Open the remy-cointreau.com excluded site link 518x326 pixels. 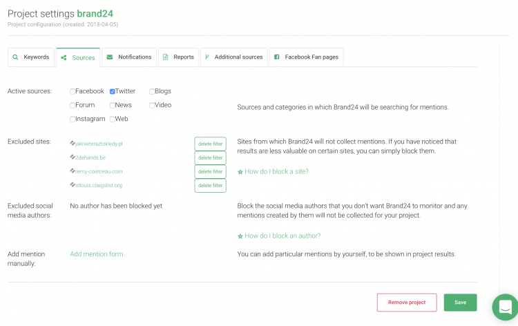(x=99, y=171)
